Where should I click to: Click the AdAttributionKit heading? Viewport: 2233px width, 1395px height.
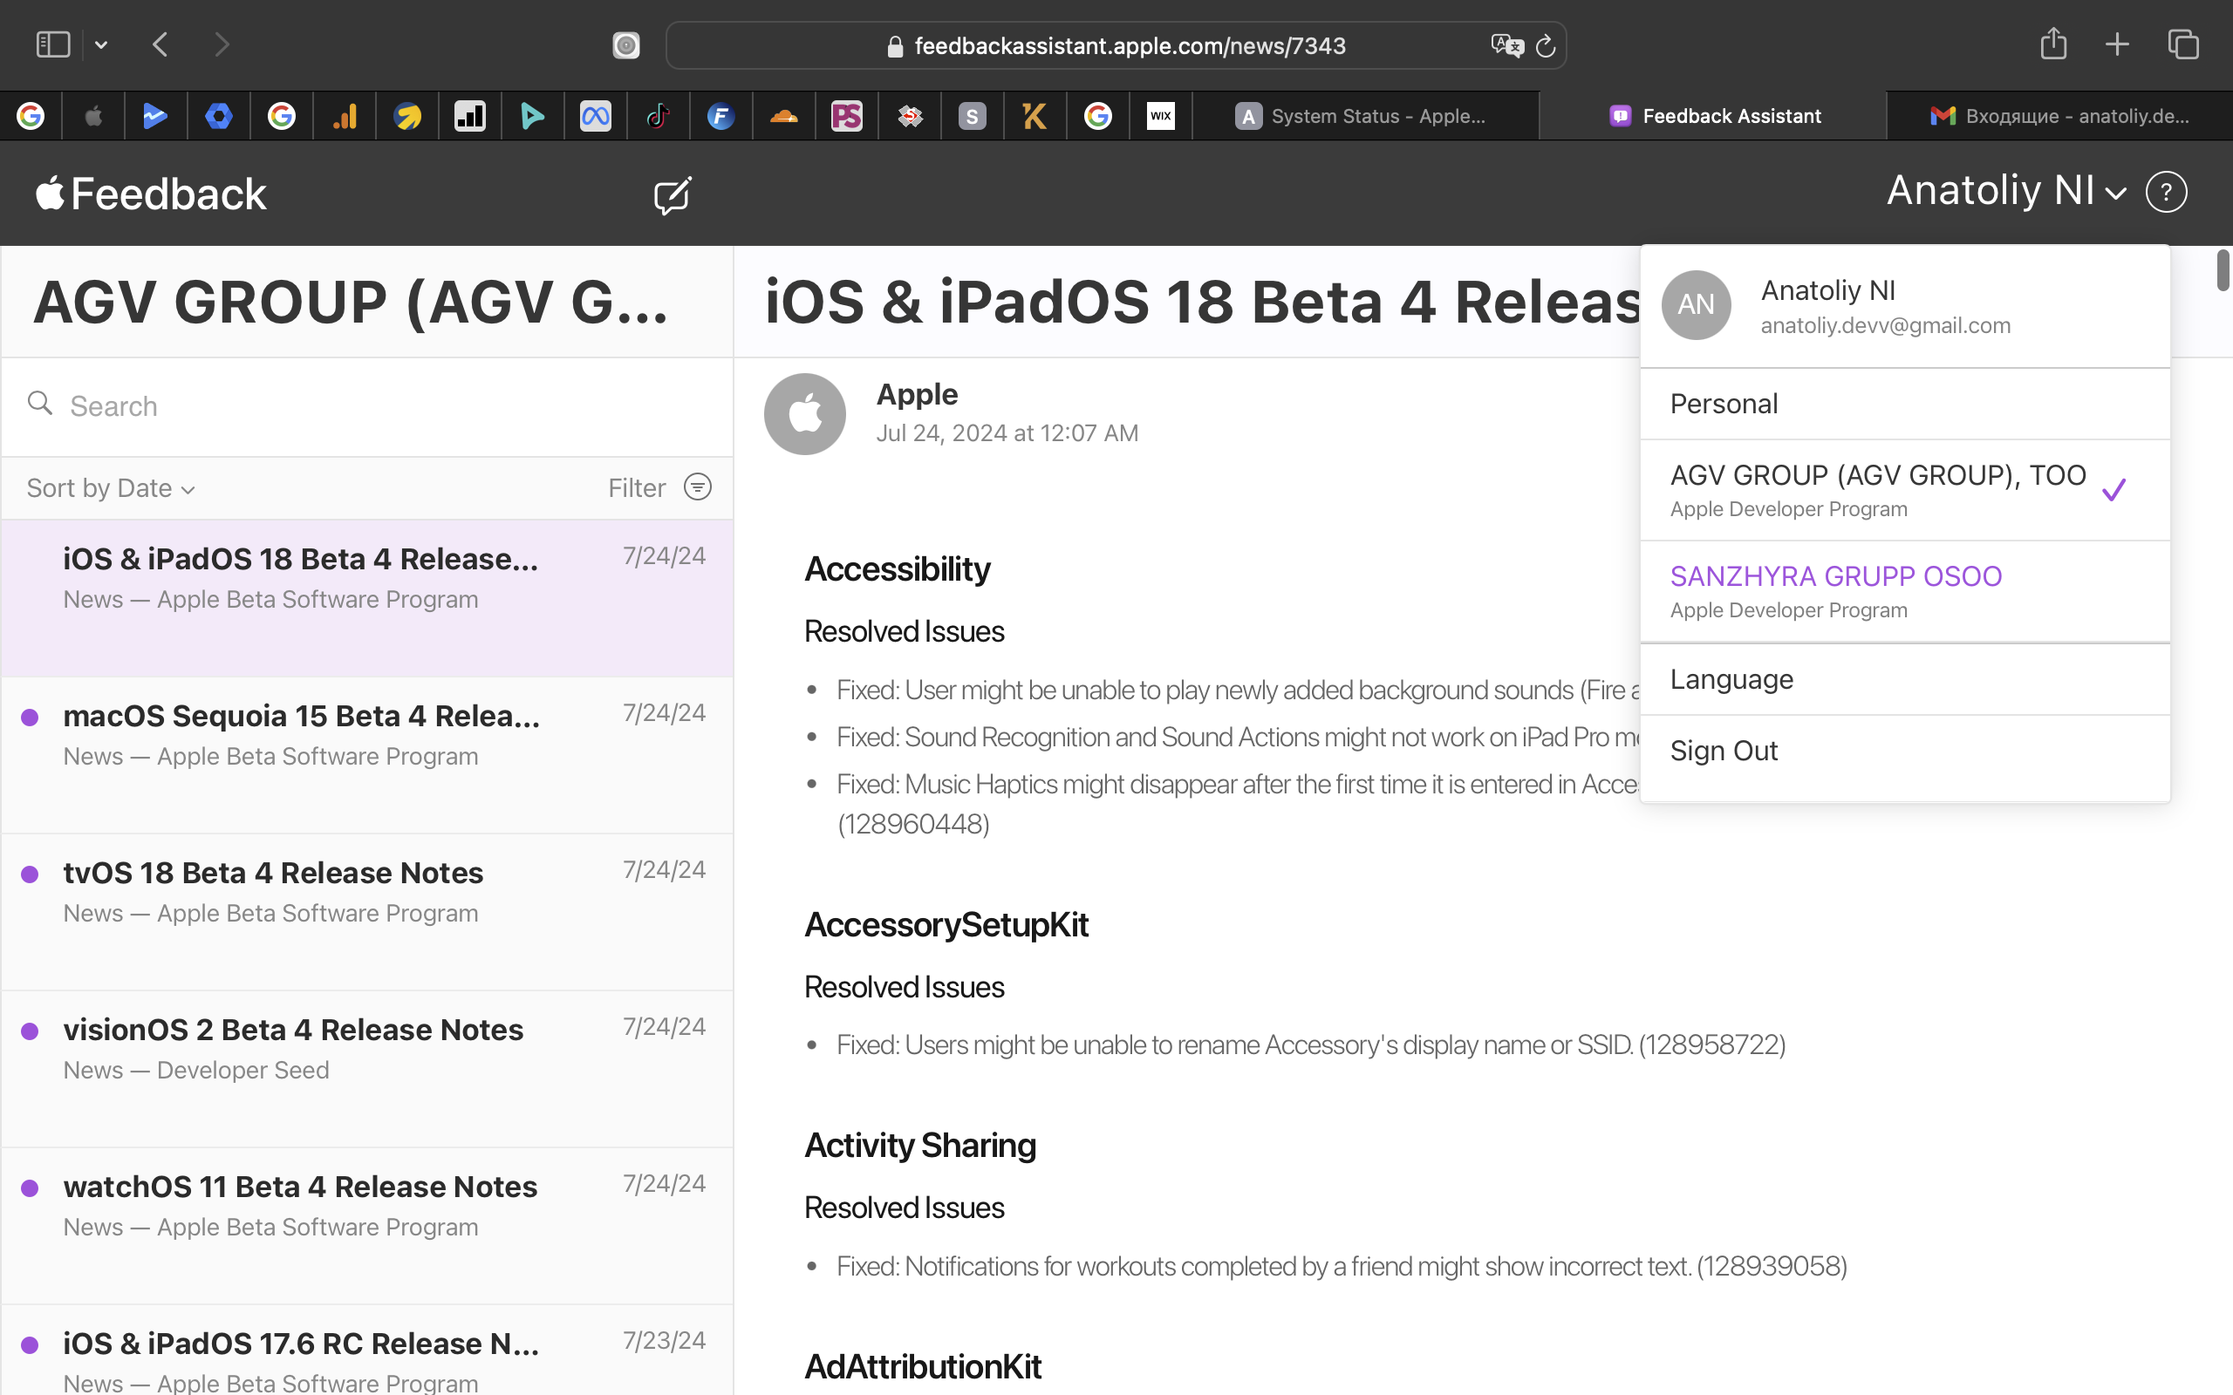(x=923, y=1366)
